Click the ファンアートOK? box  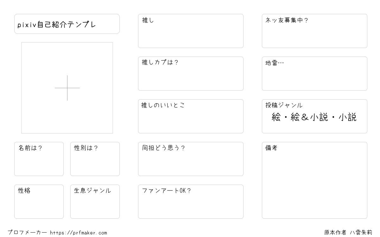pyautogui.click(x=191, y=202)
